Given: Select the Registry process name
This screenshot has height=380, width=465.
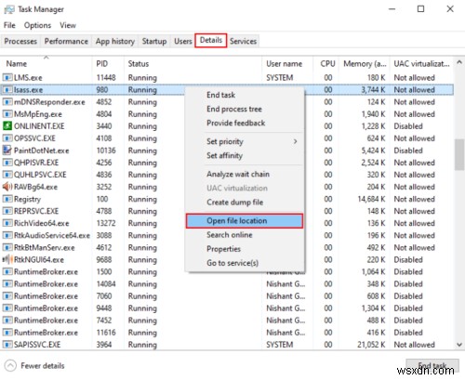Looking at the screenshot, I should click(27, 199).
